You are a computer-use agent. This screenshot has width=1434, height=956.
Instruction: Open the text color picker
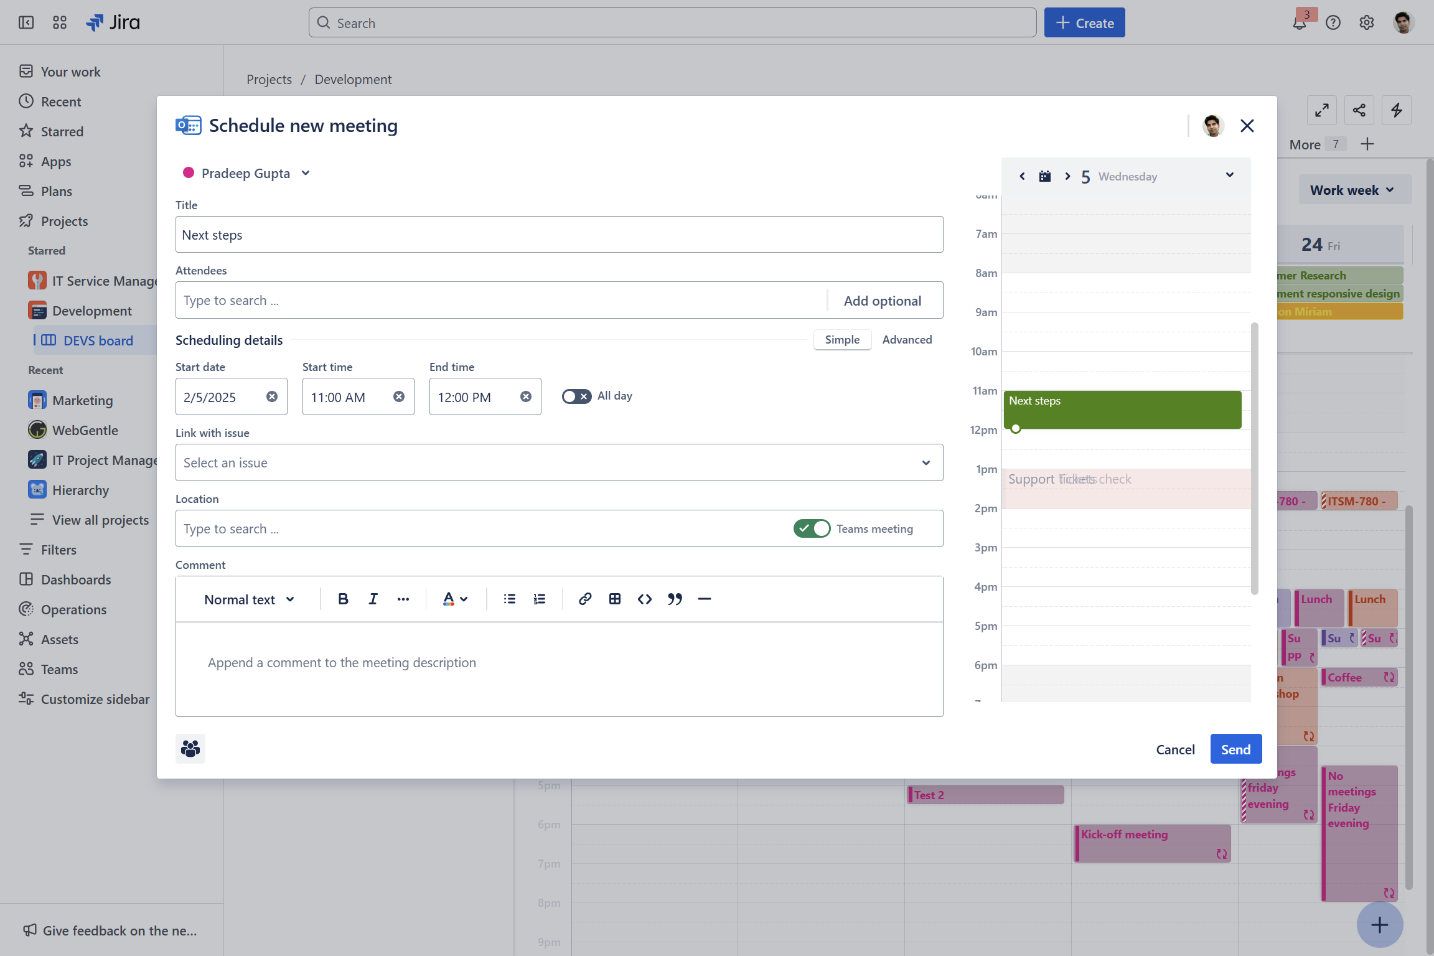(x=455, y=599)
